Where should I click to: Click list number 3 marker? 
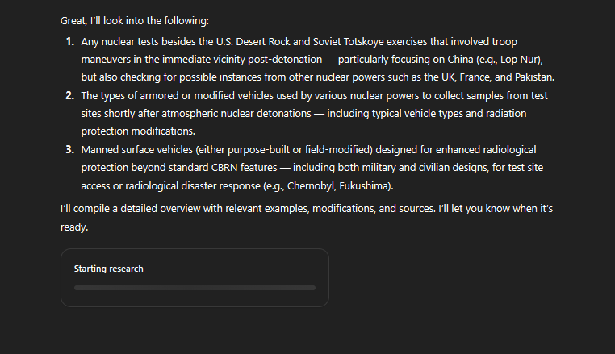click(70, 149)
